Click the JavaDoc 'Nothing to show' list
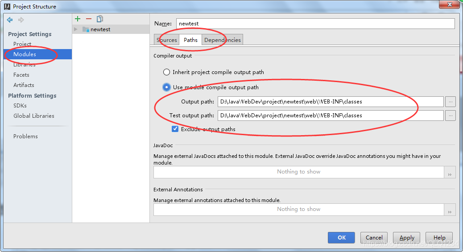 coord(298,172)
